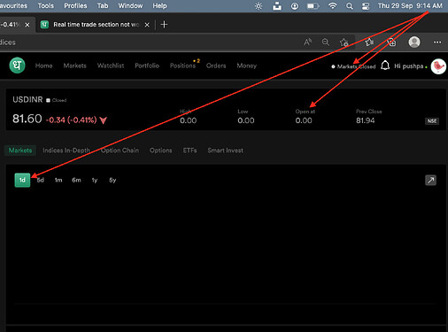Open the Smart Invest tab

225,151
